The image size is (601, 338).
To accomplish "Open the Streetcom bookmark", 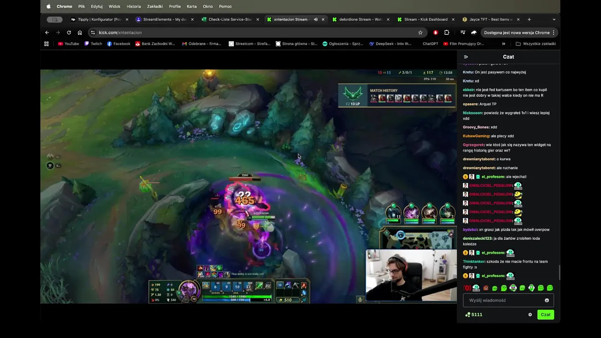I will coord(249,44).
